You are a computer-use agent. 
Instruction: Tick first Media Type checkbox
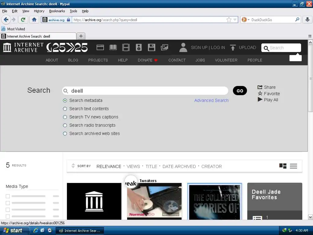pyautogui.click(x=8, y=196)
